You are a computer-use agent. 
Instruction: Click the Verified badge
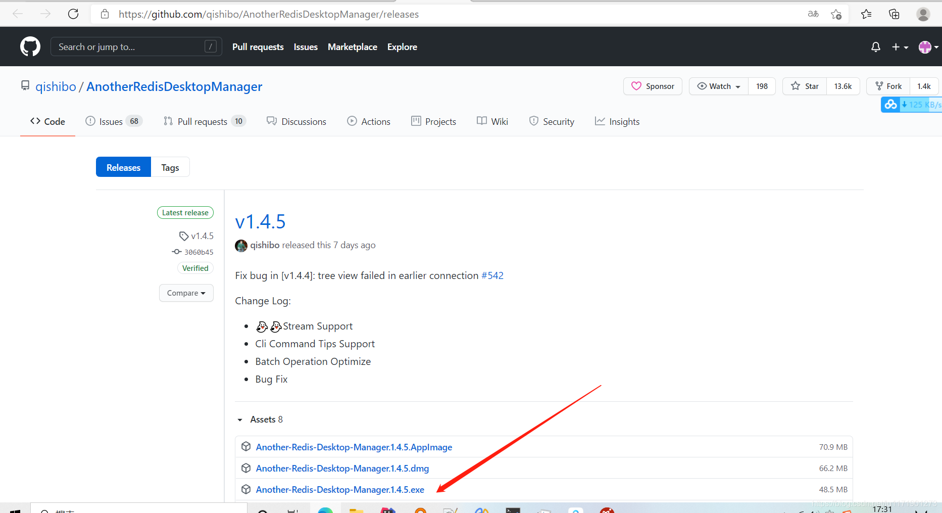[x=195, y=268]
